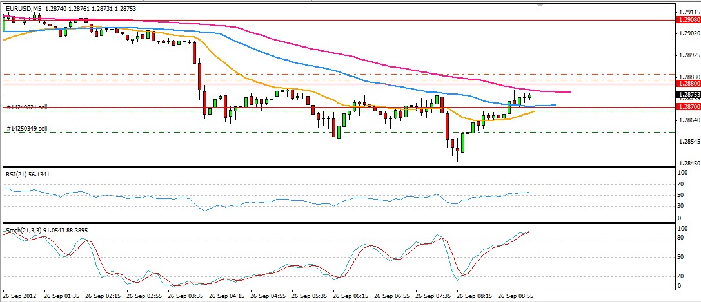Click the 70 level on RSI scale

click(682, 184)
